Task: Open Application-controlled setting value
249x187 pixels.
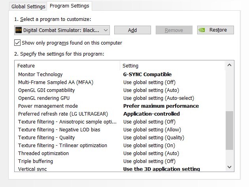Action: click(151, 114)
